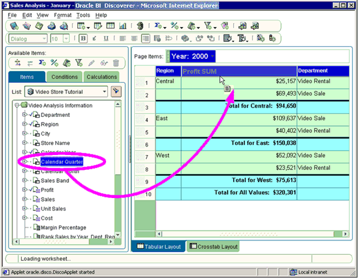Open the Format menu

[x=62, y=15]
